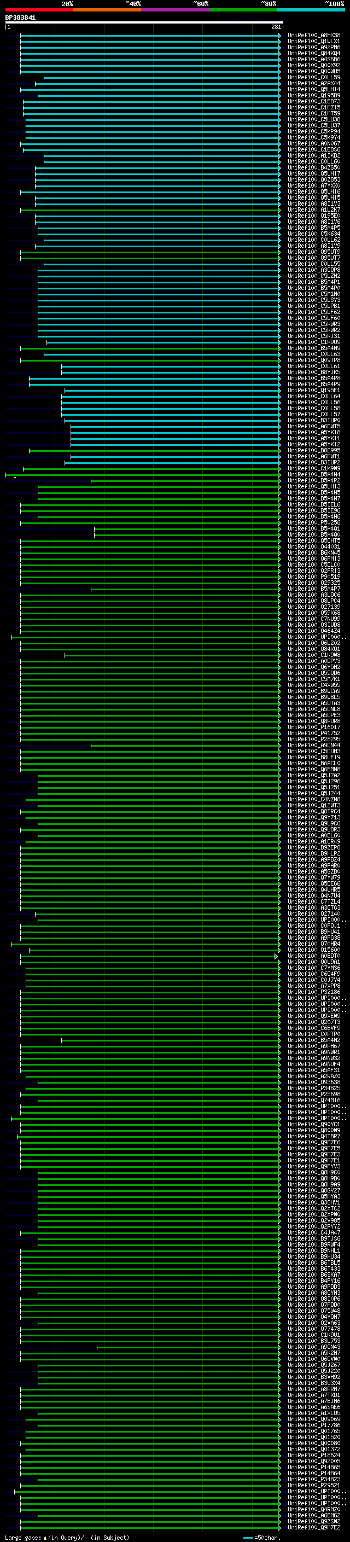Select the UniRef100_A7YXX0 label
The height and width of the screenshot is (1542, 350).
click(x=314, y=185)
